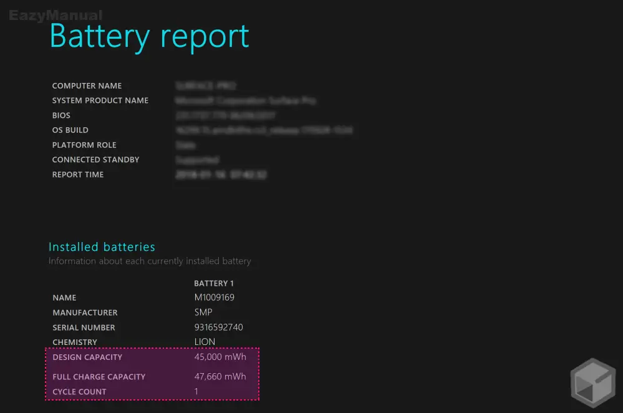Image resolution: width=623 pixels, height=413 pixels.
Task: Click the "CONNECTED STANDBY" label
Action: click(x=96, y=160)
